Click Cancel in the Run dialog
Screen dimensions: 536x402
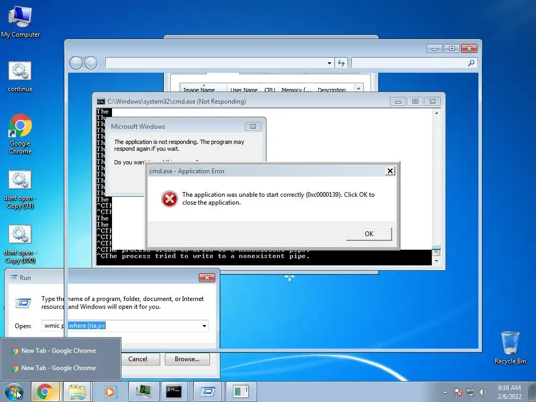[x=138, y=359]
